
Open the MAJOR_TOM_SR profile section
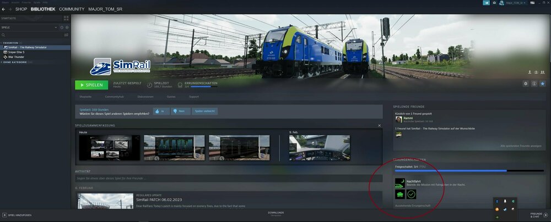tap(105, 9)
